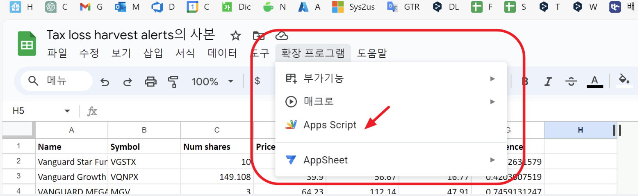Click the AppSheet blue icon
The height and width of the screenshot is (196, 638).
pyautogui.click(x=291, y=160)
